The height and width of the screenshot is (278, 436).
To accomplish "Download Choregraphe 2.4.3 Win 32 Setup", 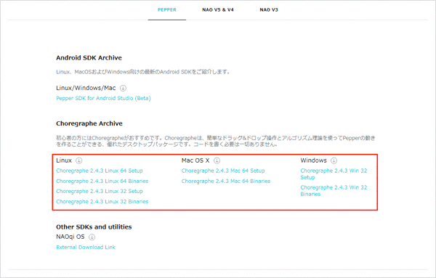I will point(334,174).
